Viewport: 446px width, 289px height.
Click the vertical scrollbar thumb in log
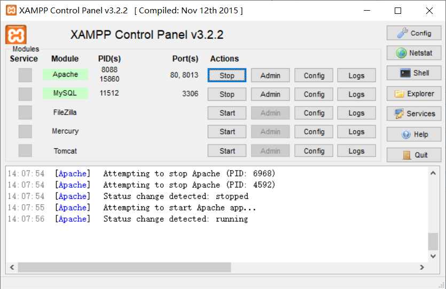point(433,242)
